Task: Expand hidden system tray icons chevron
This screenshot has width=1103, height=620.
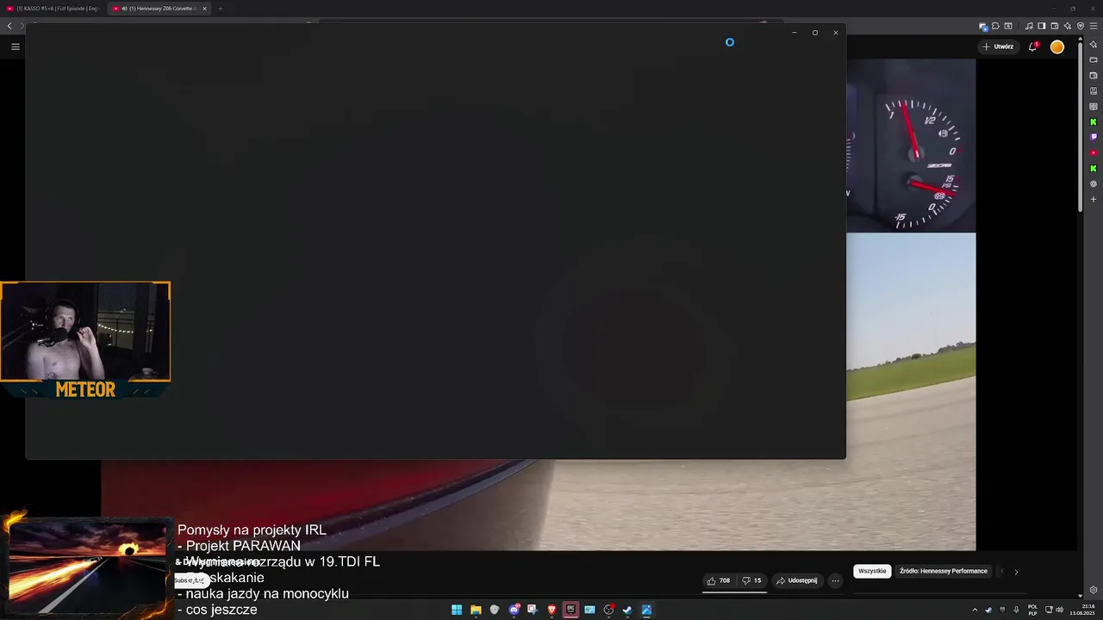Action: pos(975,610)
